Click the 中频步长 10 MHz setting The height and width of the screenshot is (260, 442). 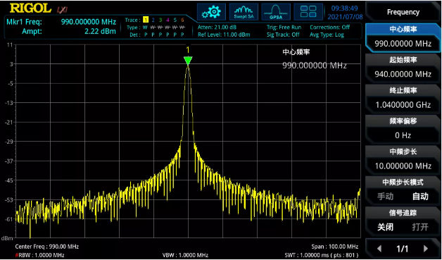(403, 159)
